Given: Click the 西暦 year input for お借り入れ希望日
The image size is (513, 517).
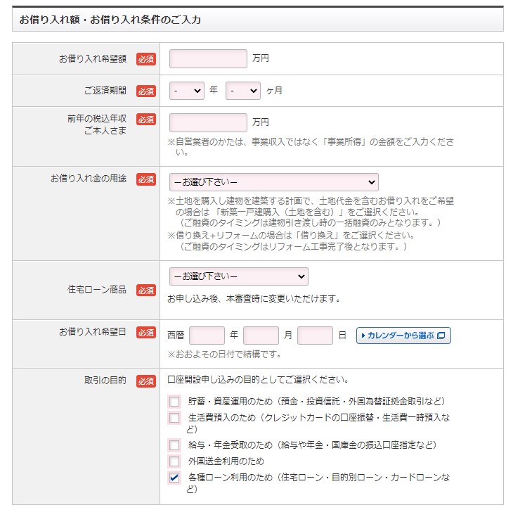Looking at the screenshot, I should pyautogui.click(x=207, y=336).
